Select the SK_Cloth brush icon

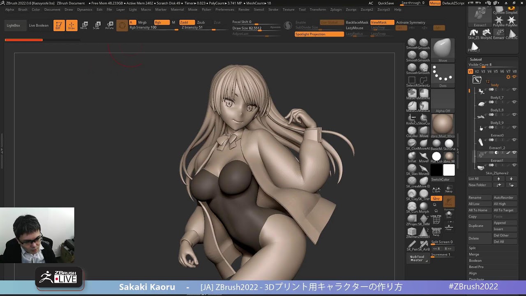click(412, 144)
